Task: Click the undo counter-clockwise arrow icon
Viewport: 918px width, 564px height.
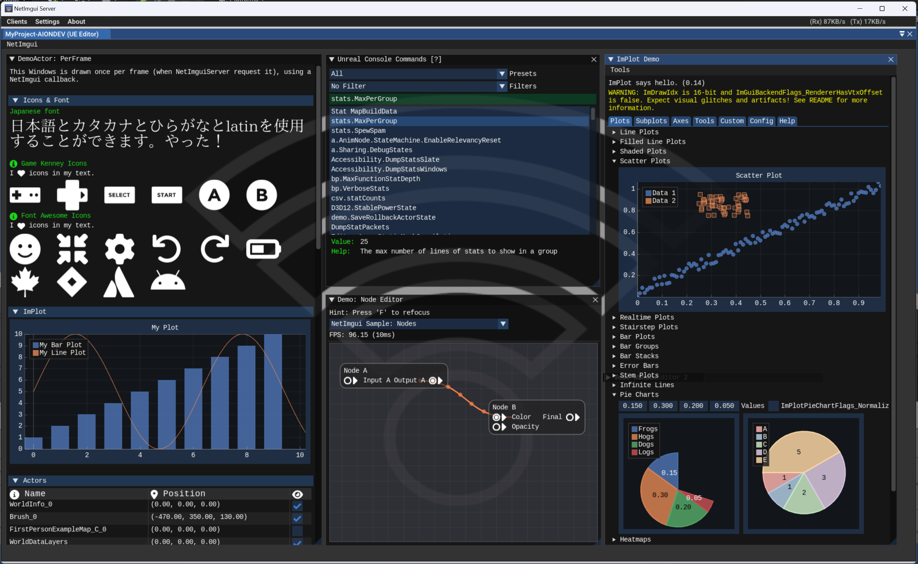Action: pos(166,249)
